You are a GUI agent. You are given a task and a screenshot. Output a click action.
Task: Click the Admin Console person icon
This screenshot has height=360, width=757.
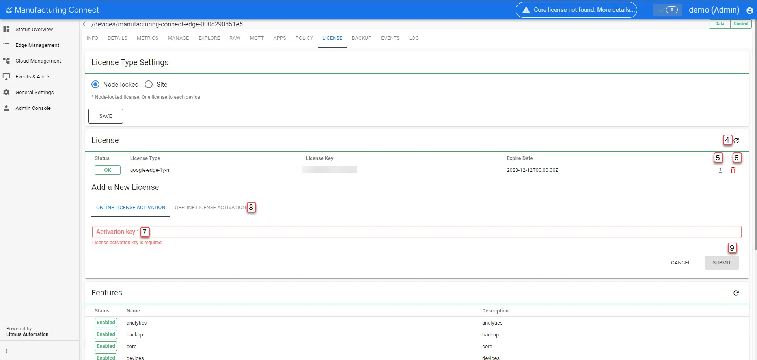[x=6, y=108]
